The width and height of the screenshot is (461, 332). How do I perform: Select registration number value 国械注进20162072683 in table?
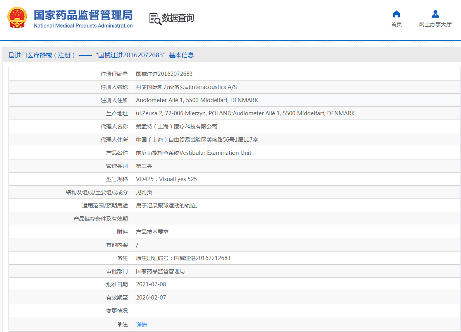click(x=164, y=74)
